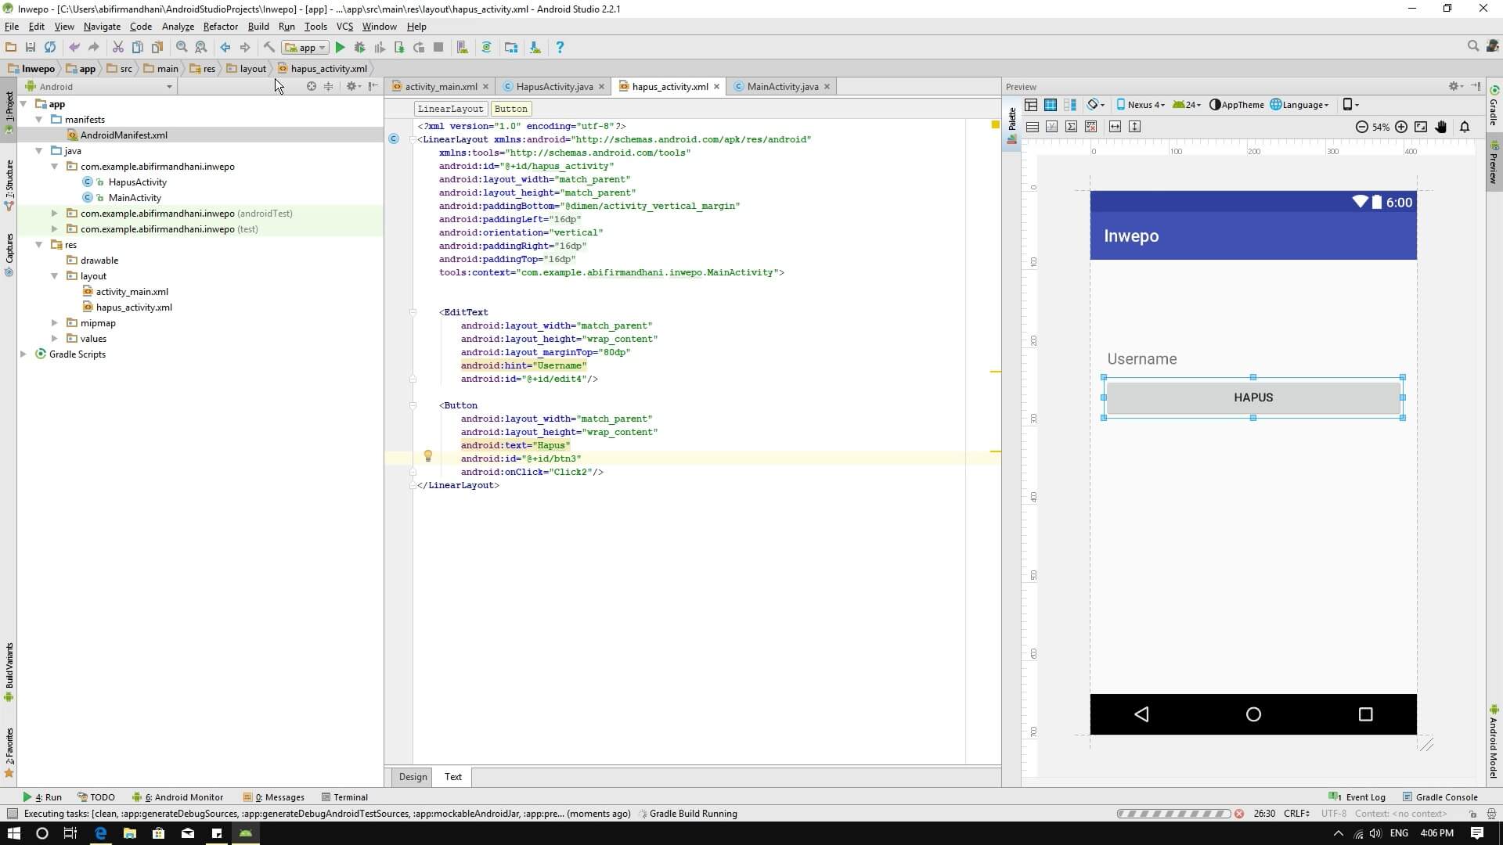Screen dimensions: 1503x845
Task: Click the Make Project hammer icon
Action: click(269, 48)
